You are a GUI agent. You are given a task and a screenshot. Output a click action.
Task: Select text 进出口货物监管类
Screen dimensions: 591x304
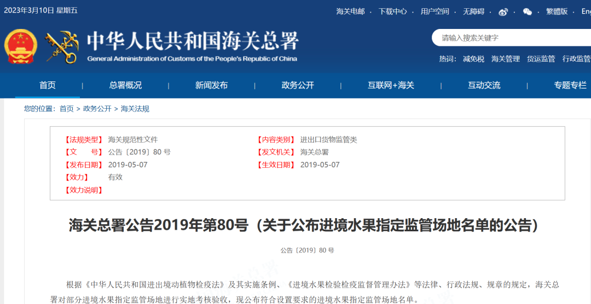coord(329,140)
